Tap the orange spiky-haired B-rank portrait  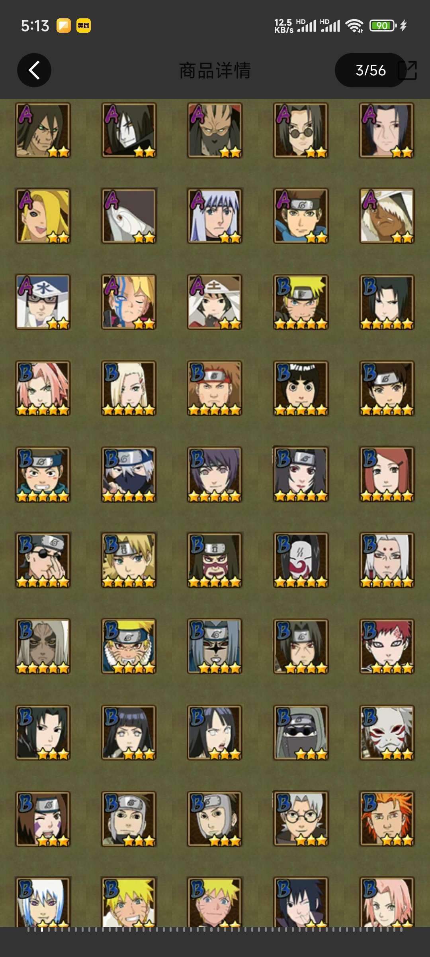tap(387, 819)
